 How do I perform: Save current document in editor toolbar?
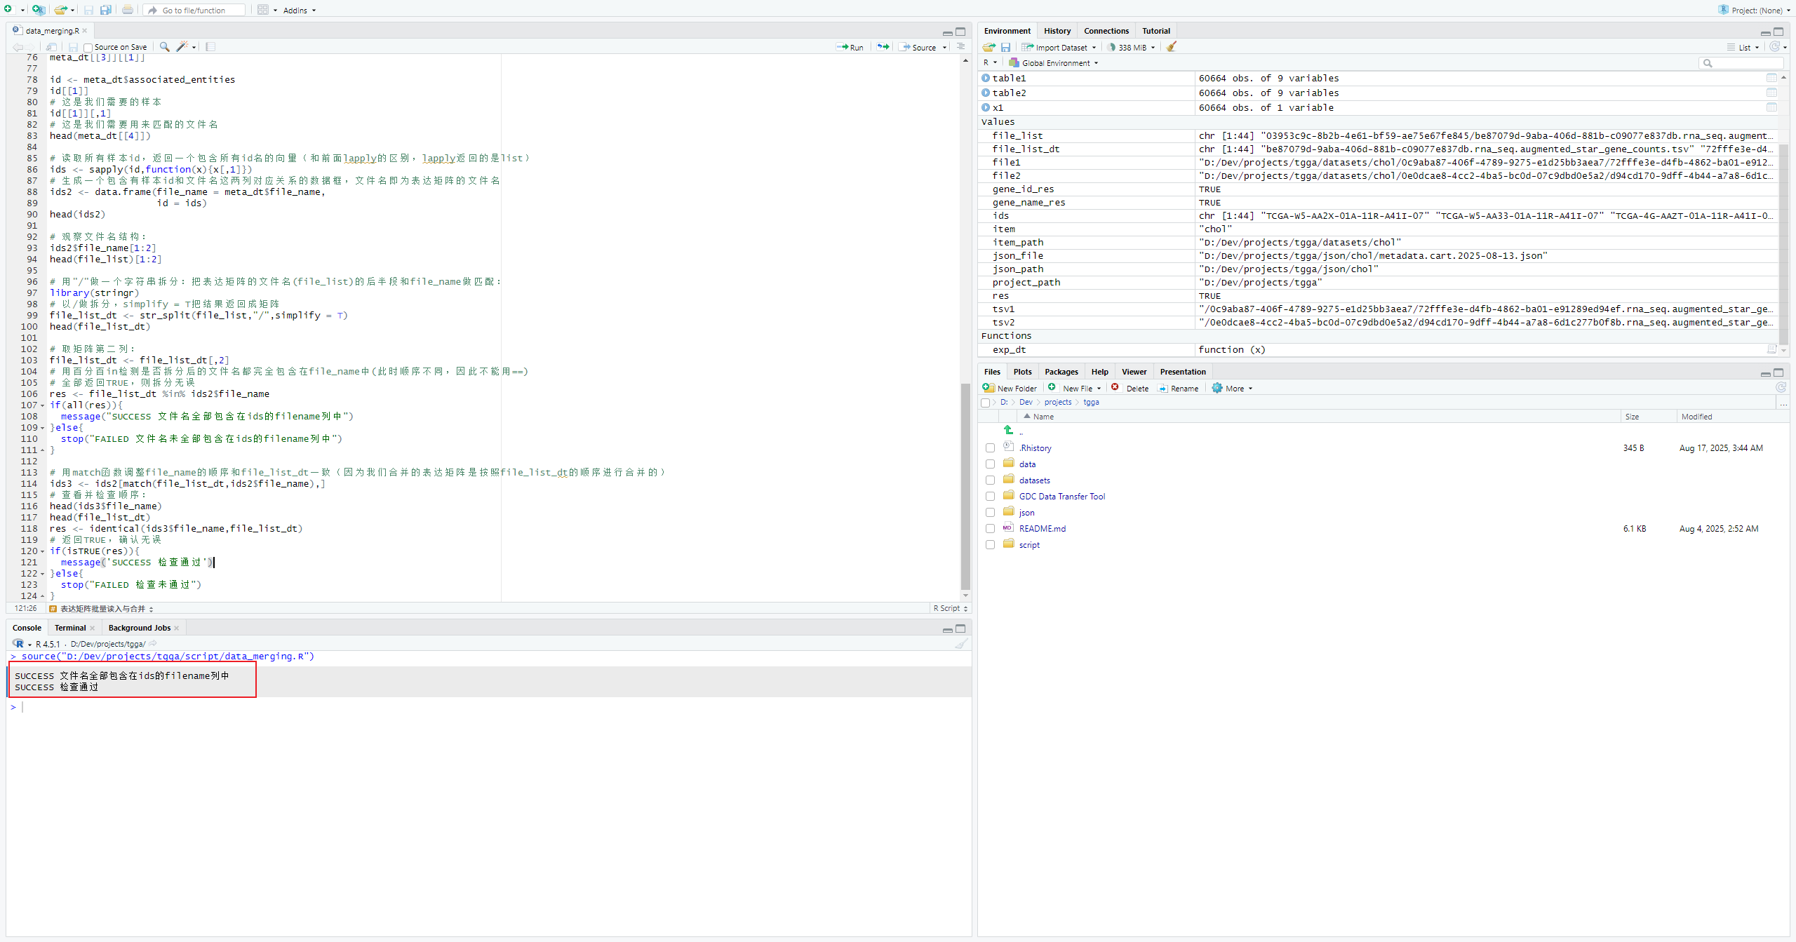(x=73, y=47)
